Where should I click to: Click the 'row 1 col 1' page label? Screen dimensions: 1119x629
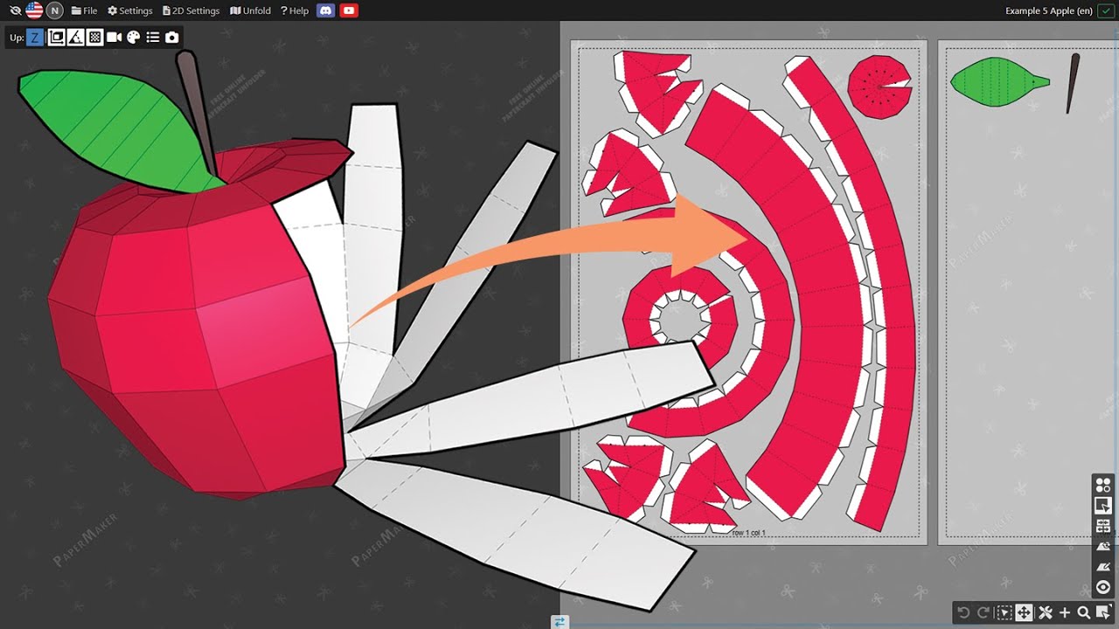click(748, 532)
